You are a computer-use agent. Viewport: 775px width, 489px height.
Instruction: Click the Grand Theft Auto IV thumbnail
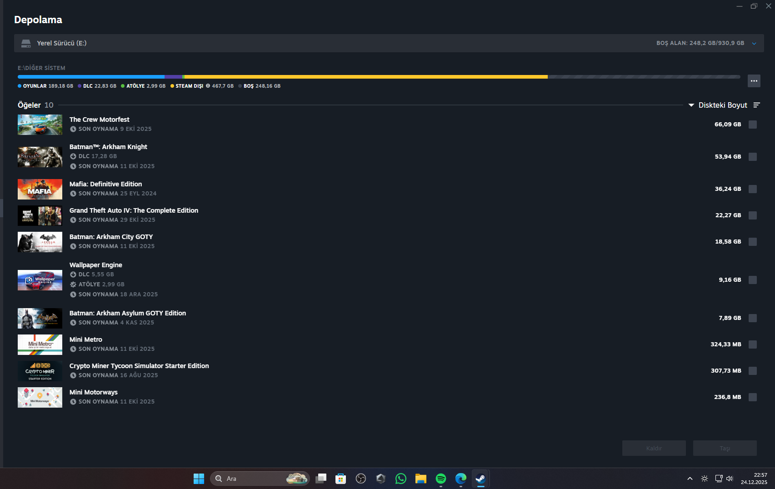[x=40, y=215]
